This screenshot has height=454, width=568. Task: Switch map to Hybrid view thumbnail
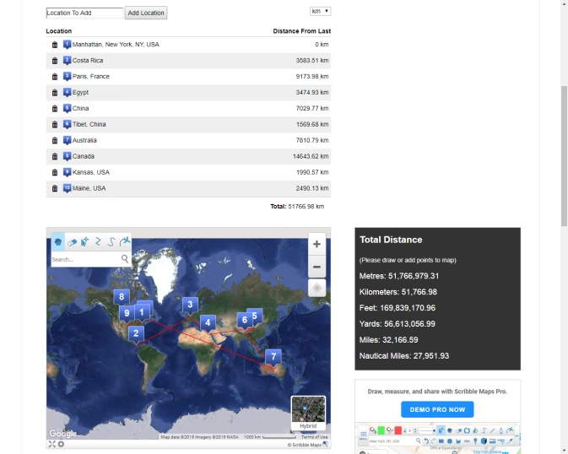(x=308, y=413)
